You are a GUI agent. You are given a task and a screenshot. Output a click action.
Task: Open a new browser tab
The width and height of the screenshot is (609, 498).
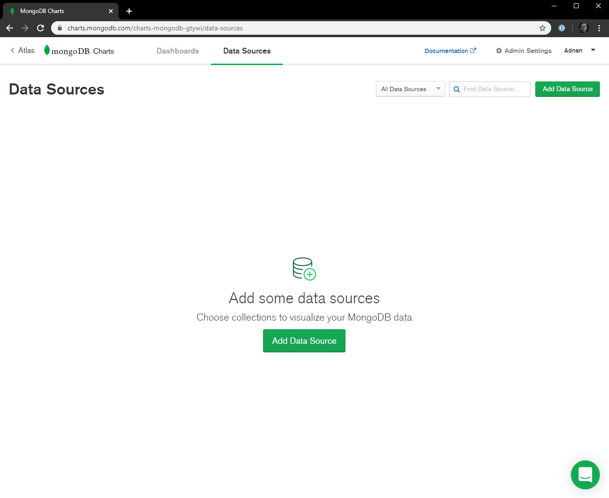pos(129,11)
